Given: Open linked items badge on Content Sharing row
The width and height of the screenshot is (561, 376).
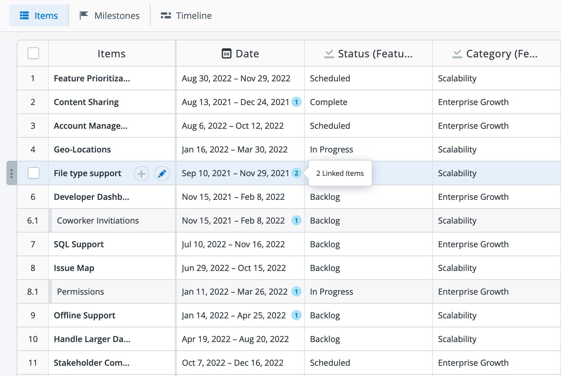Looking at the screenshot, I should (x=296, y=102).
